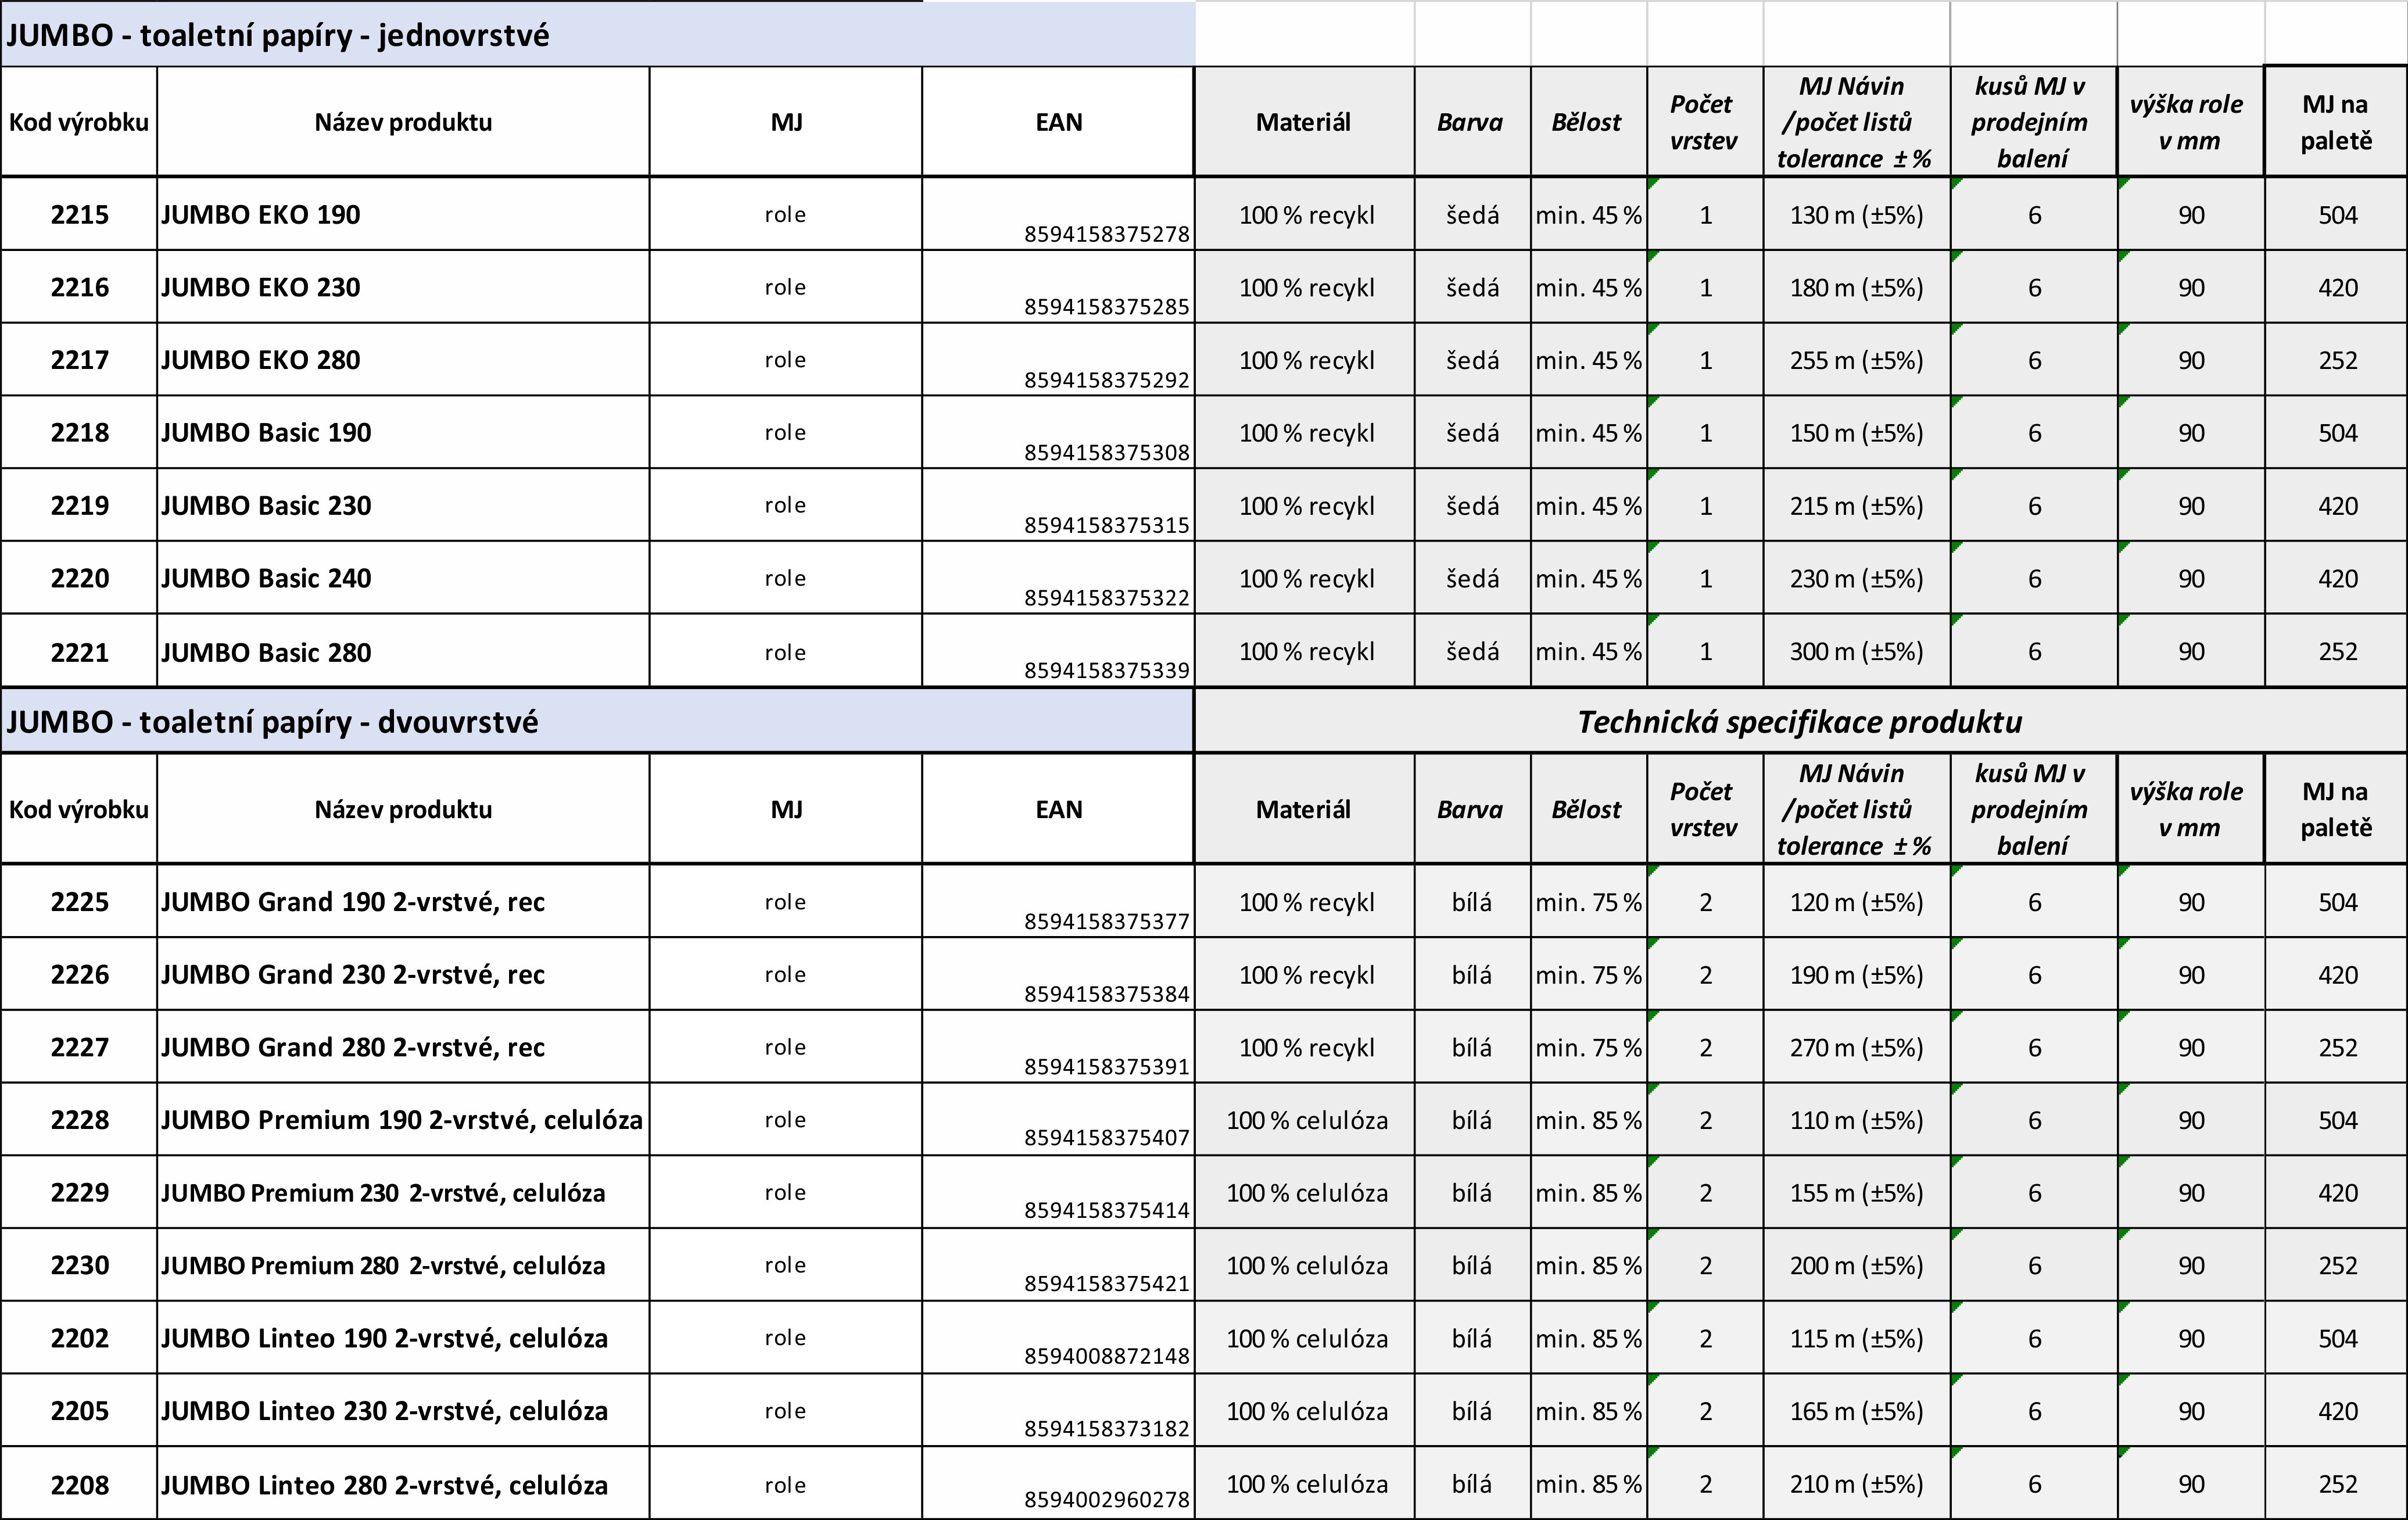Click the cell '230 m (±5%)'
The height and width of the screenshot is (1520, 2408).
(1857, 579)
